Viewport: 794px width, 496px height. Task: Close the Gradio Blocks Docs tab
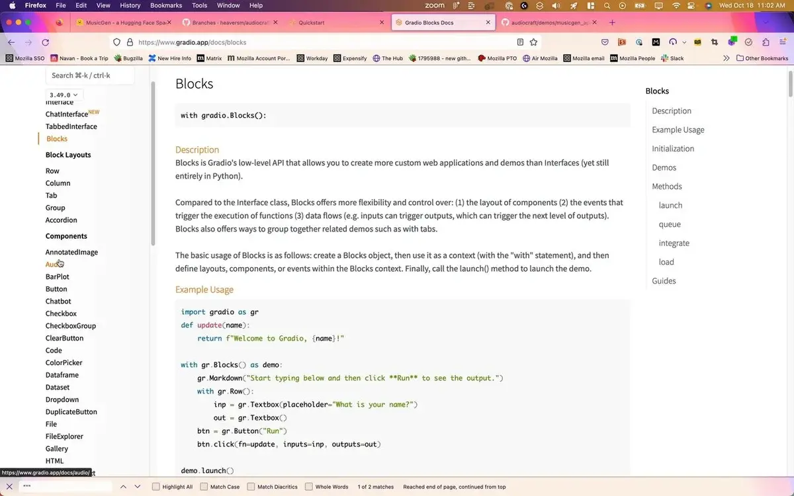click(x=488, y=22)
